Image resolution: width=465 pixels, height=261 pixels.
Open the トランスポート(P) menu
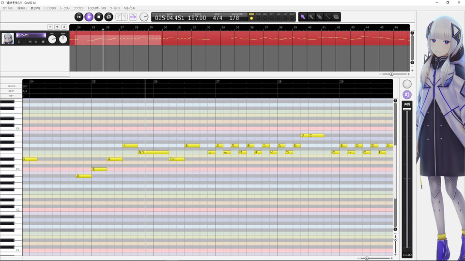pyautogui.click(x=96, y=8)
